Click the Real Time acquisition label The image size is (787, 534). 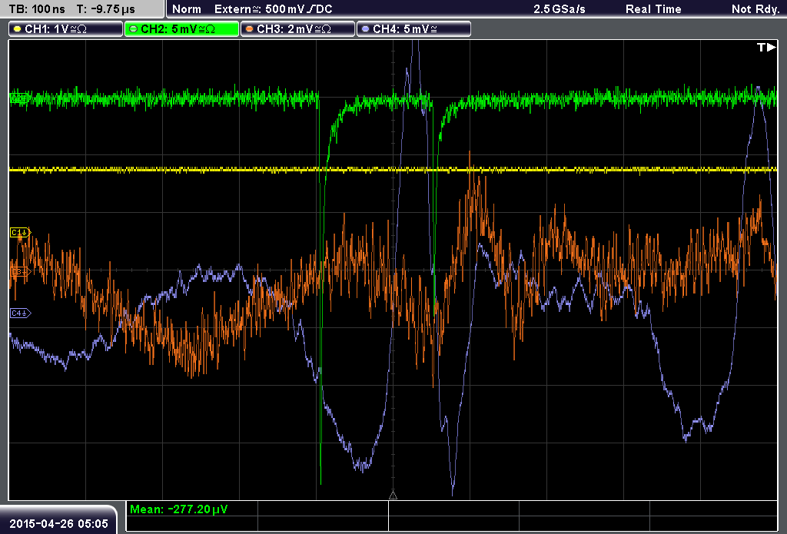tap(653, 9)
